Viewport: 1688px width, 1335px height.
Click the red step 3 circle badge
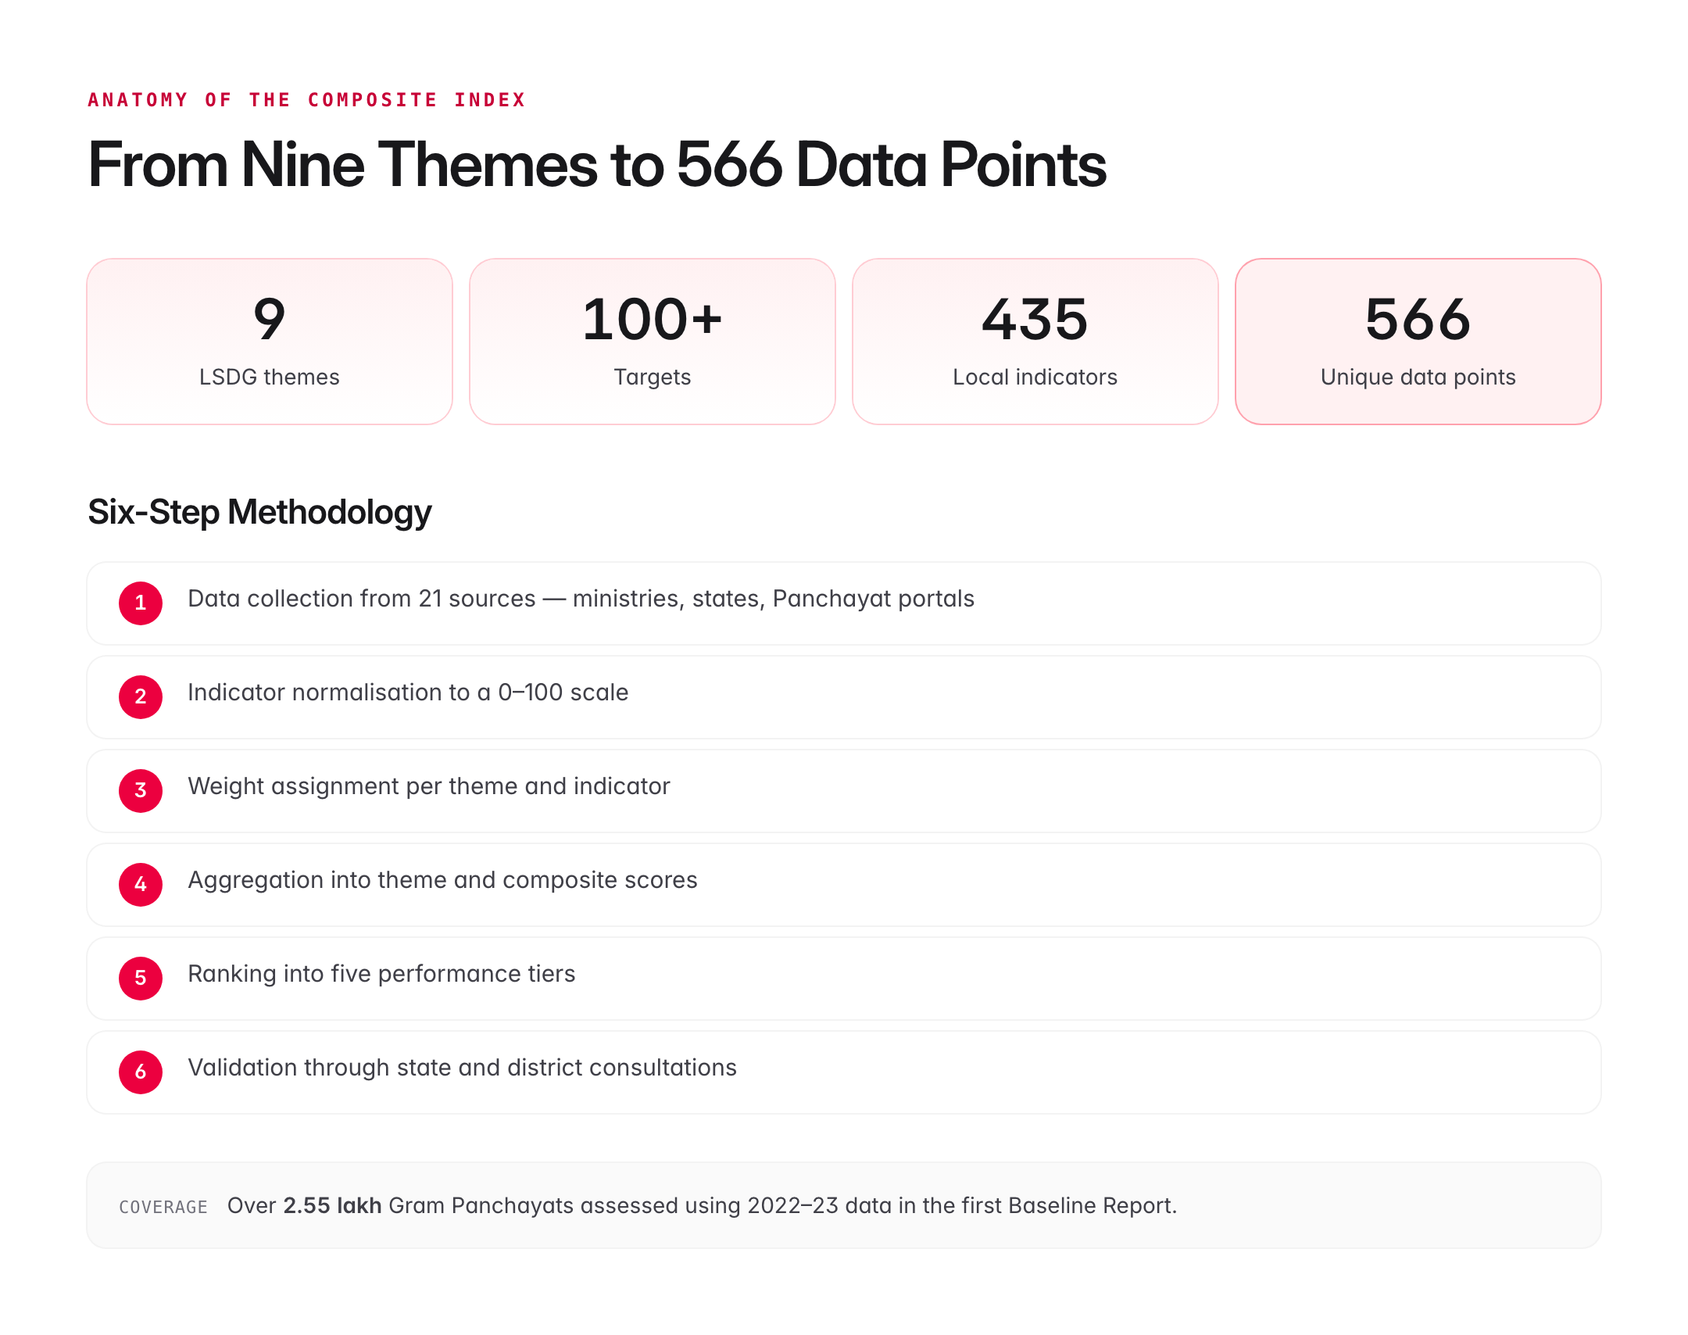[141, 790]
